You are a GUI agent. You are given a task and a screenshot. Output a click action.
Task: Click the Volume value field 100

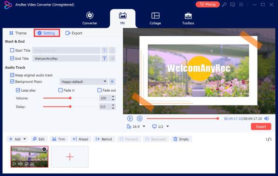click(105, 98)
